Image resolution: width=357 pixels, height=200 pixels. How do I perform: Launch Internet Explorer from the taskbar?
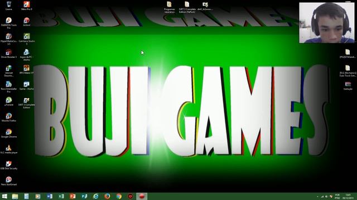(95, 196)
